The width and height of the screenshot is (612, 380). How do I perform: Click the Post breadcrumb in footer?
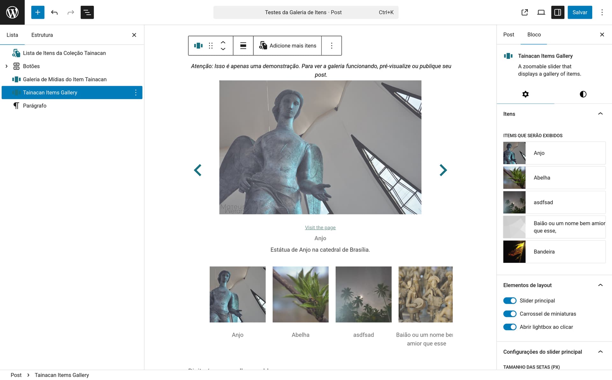[16, 375]
